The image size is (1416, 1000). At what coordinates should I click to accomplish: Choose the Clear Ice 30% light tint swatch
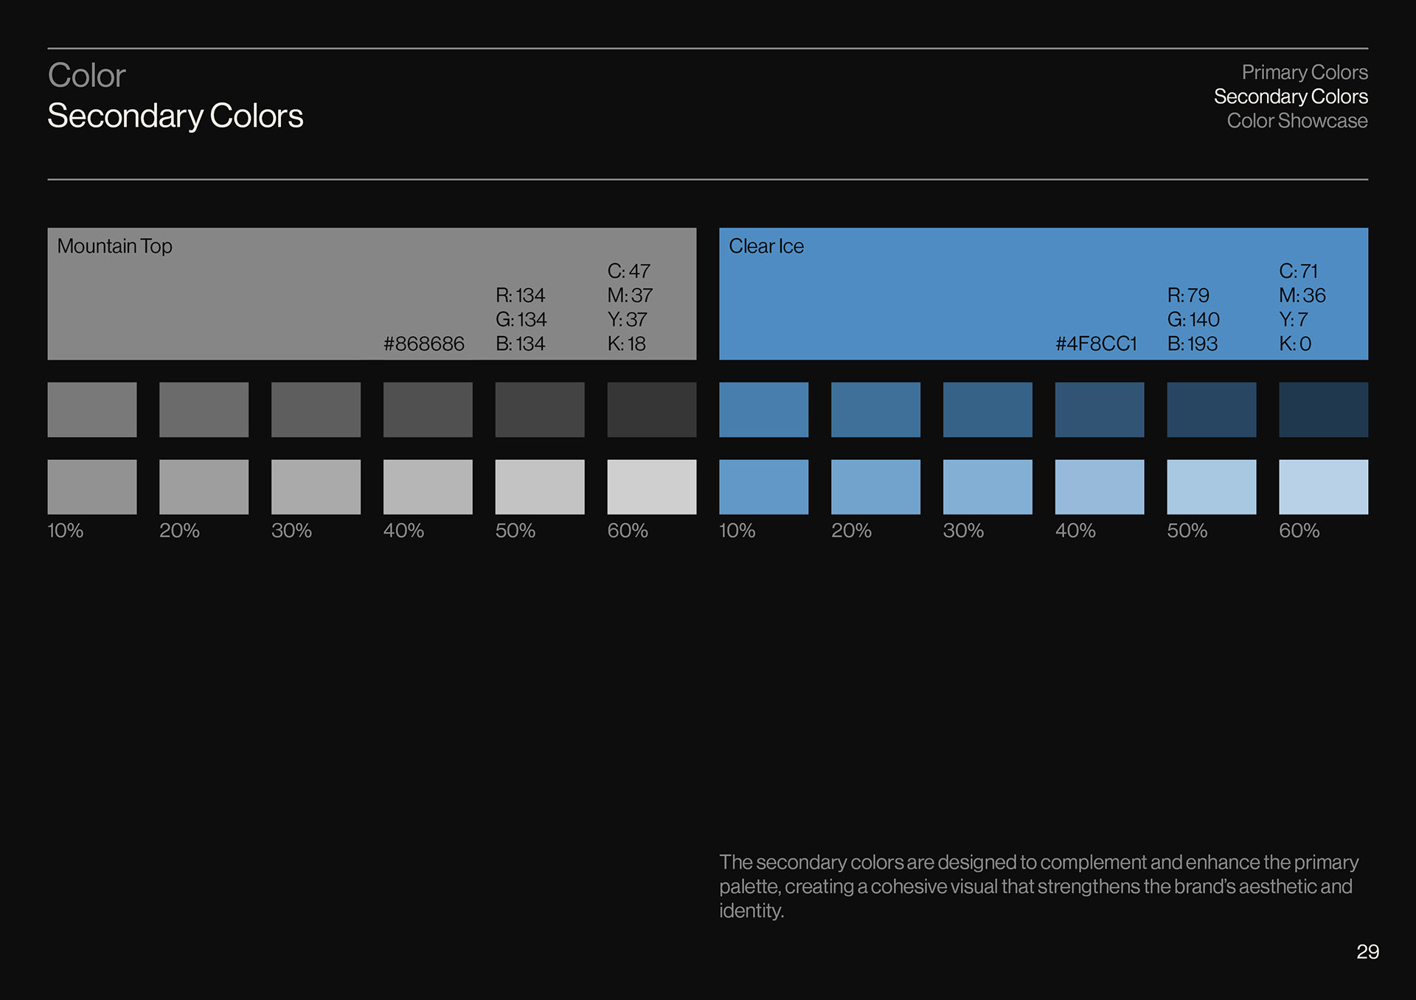(x=988, y=487)
